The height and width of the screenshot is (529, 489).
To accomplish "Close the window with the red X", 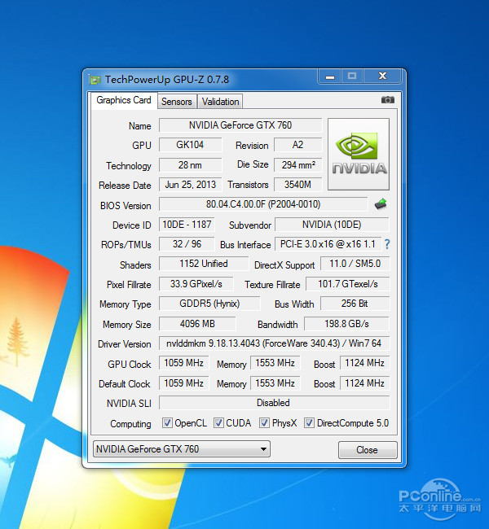I will [382, 77].
